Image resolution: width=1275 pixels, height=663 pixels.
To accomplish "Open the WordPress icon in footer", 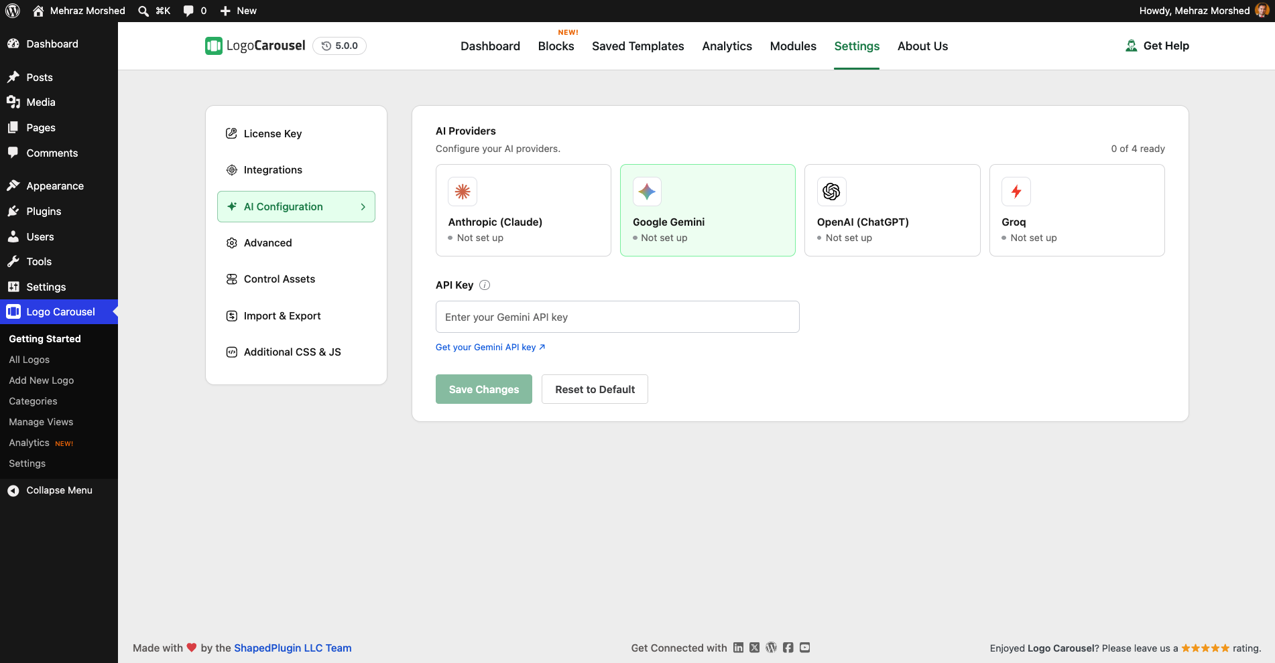I will pos(772,648).
